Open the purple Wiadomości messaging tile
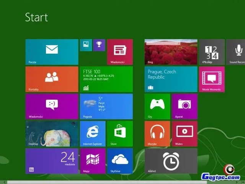 point(52,106)
